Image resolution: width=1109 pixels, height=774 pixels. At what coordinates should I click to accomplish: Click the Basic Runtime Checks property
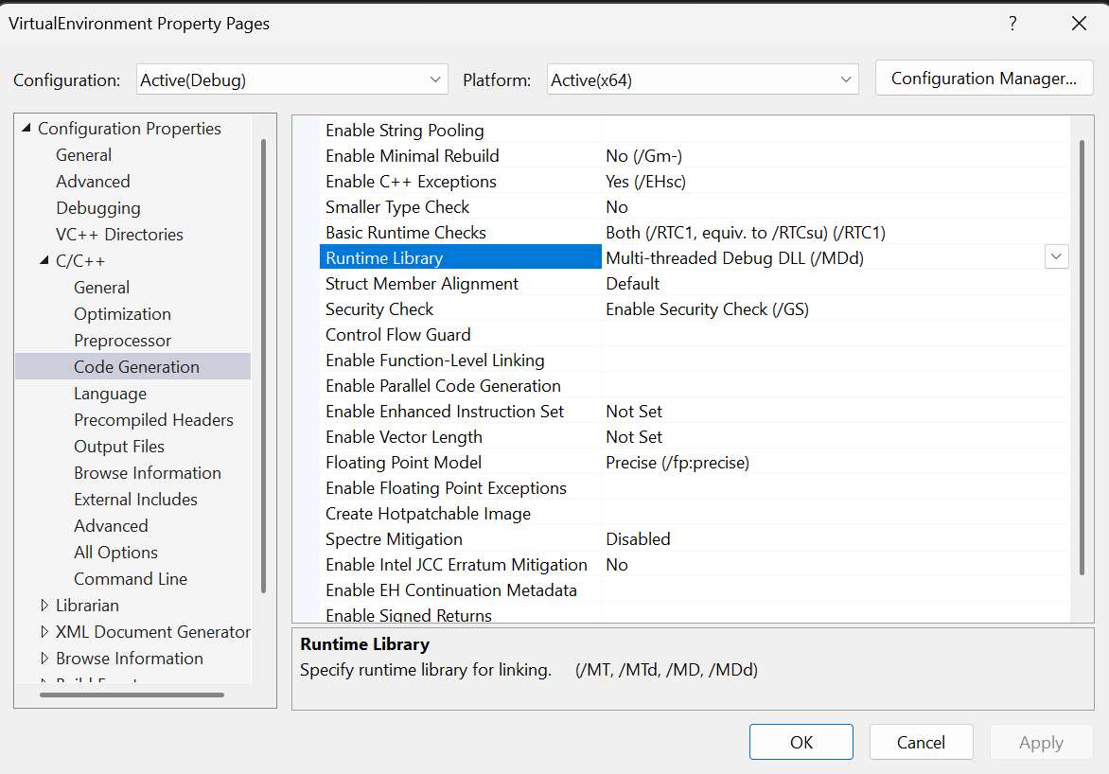coord(695,232)
